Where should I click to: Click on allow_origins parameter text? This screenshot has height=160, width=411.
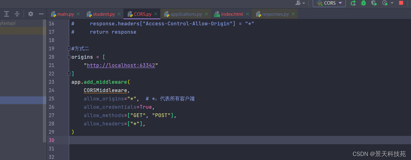tap(104, 99)
